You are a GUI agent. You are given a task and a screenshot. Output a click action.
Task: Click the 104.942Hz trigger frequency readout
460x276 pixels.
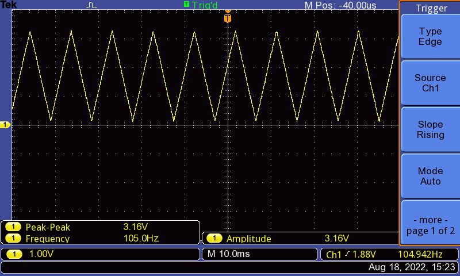click(420, 254)
